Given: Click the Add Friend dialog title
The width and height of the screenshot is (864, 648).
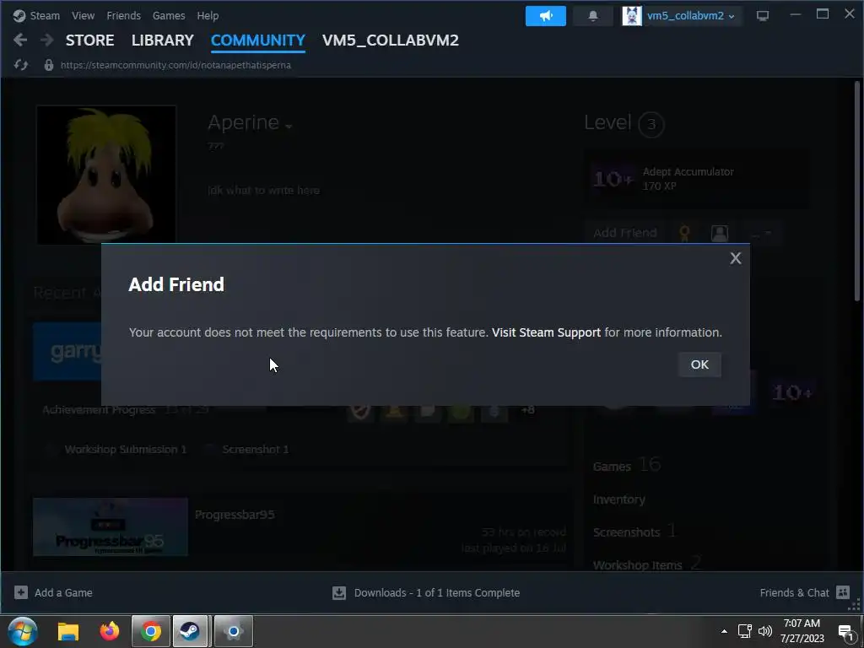Looking at the screenshot, I should click(176, 284).
